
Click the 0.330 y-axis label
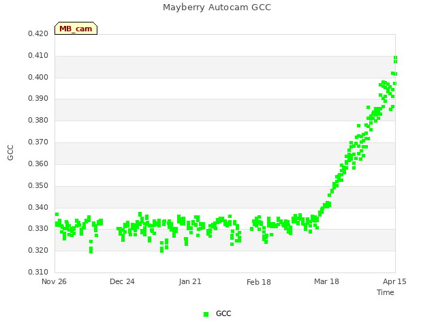pyautogui.click(x=38, y=229)
